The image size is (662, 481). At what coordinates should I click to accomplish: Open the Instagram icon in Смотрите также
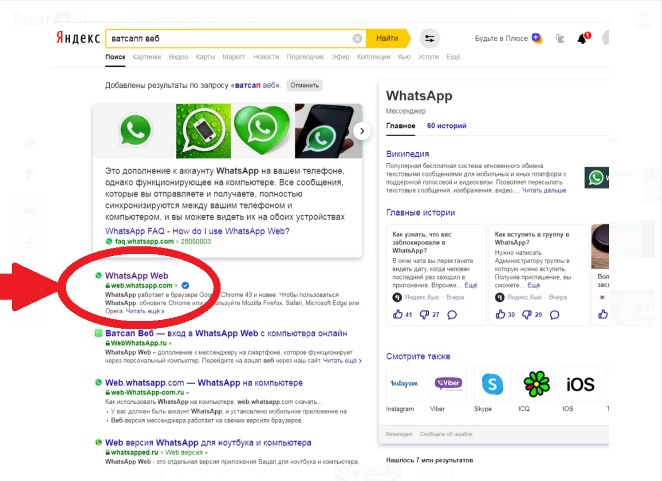(x=404, y=384)
